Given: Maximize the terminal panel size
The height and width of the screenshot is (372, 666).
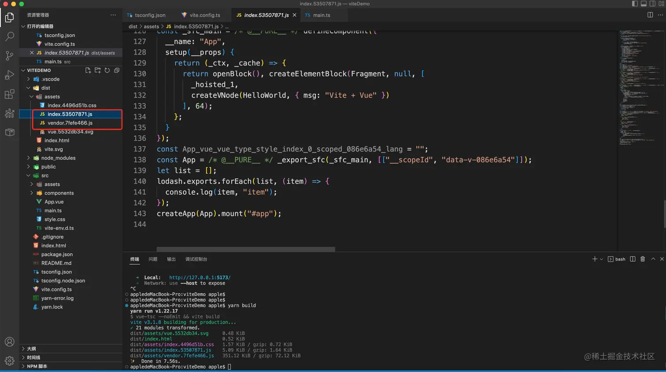Looking at the screenshot, I should pyautogui.click(x=653, y=259).
